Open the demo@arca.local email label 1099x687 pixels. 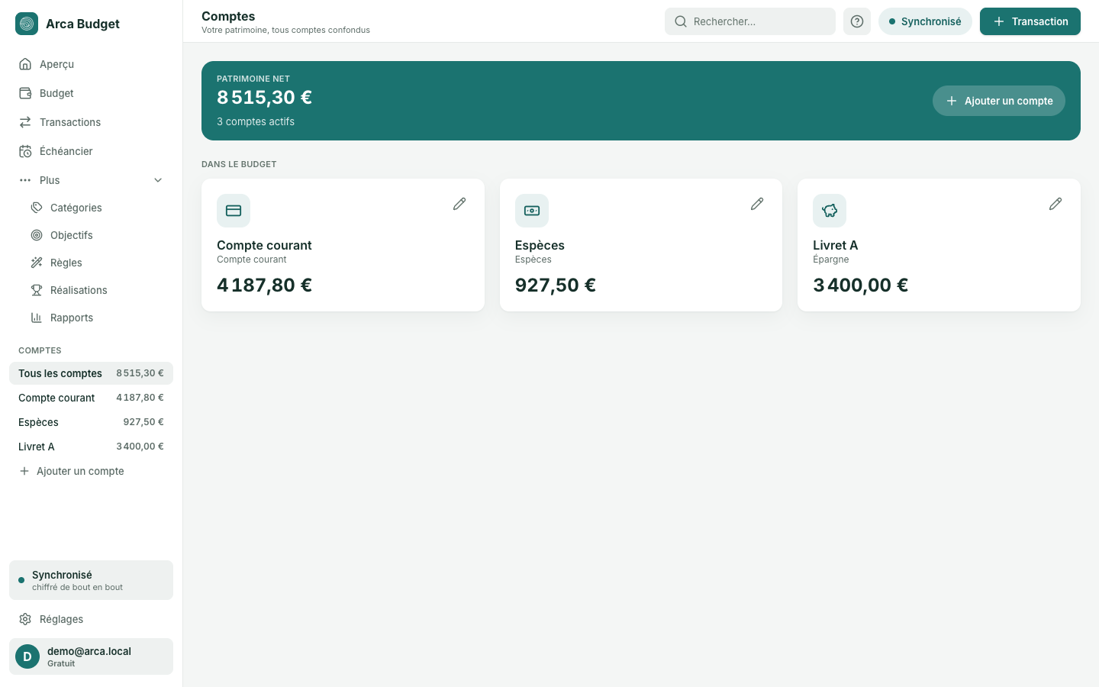coord(89,651)
